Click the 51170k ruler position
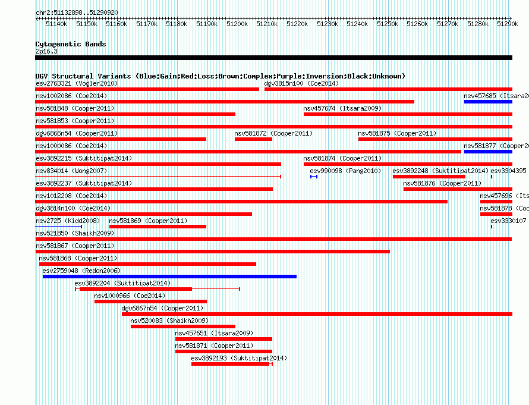The image size is (529, 405). click(147, 24)
